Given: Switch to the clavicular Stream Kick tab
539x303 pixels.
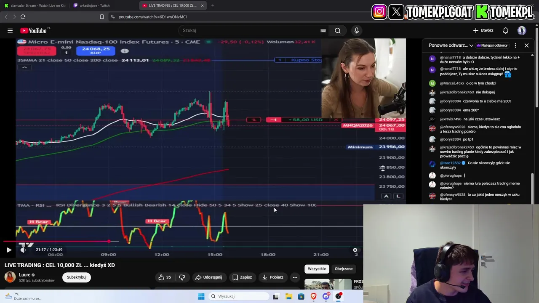Looking at the screenshot, I should pyautogui.click(x=35, y=5).
